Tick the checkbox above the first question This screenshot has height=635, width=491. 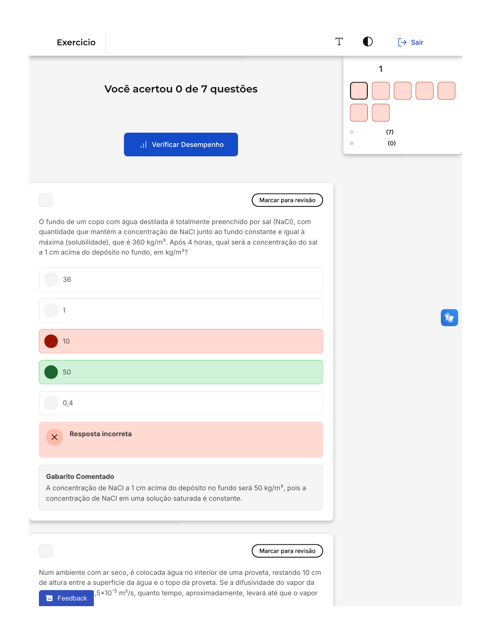click(46, 200)
